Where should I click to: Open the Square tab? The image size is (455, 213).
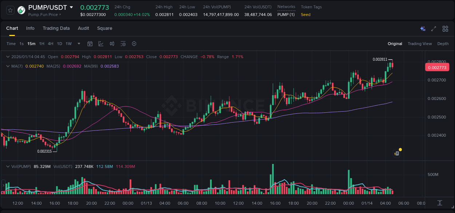104,28
